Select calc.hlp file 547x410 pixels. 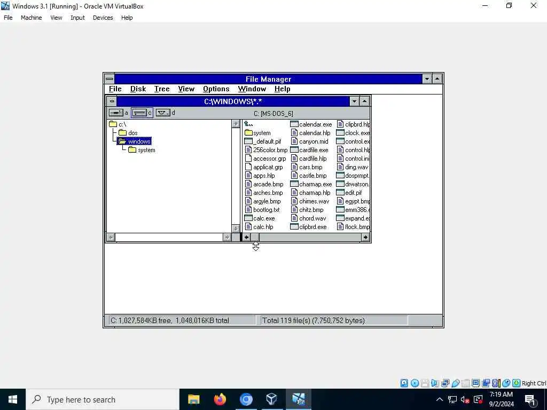pos(259,227)
